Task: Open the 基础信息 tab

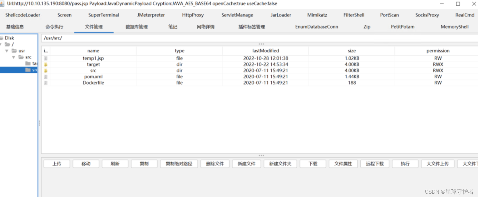Action: point(15,27)
